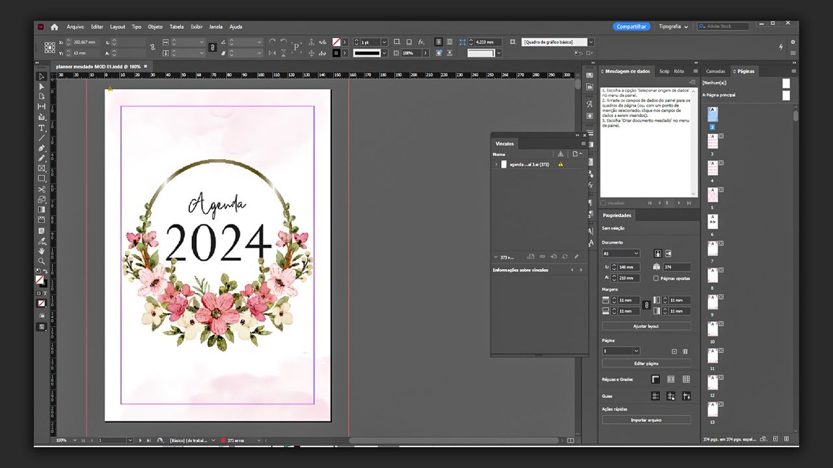Screen dimensions: 833x468
Task: Switch to Scrip panel tab
Action: [x=664, y=71]
